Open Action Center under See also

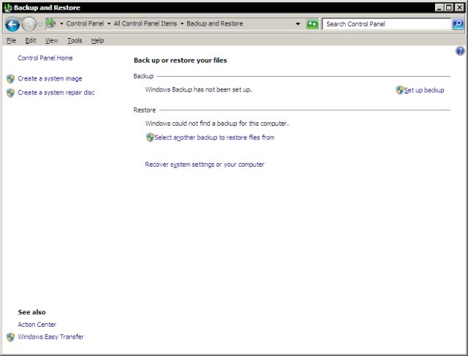(x=37, y=325)
